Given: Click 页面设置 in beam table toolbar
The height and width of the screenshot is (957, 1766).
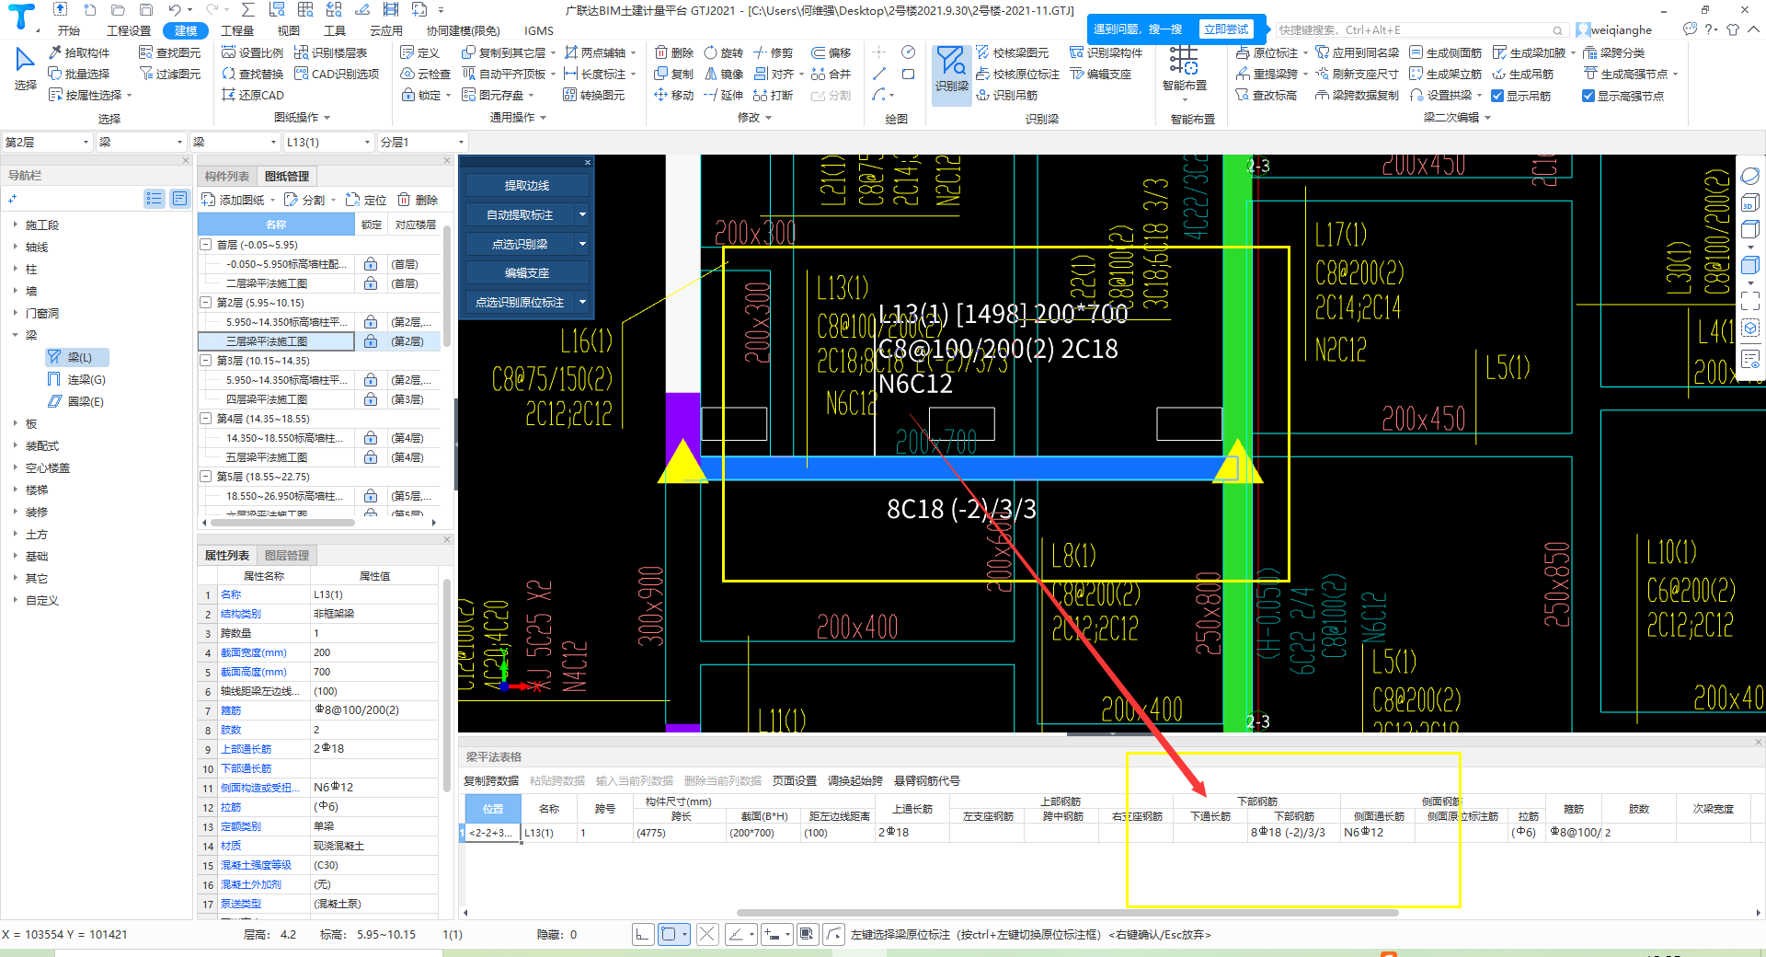Looking at the screenshot, I should point(795,780).
